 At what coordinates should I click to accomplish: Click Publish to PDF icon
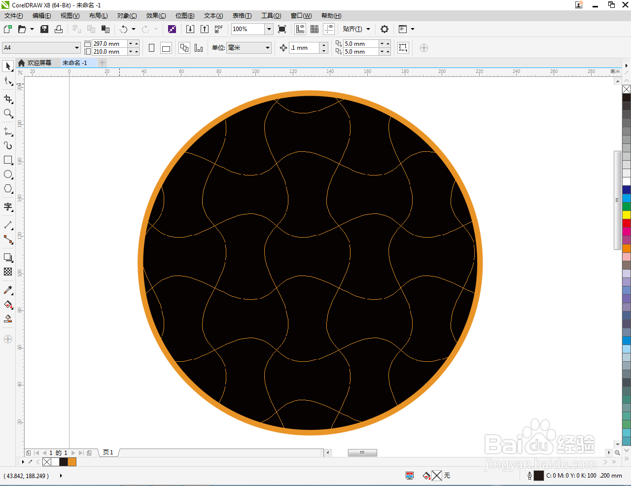tap(219, 29)
